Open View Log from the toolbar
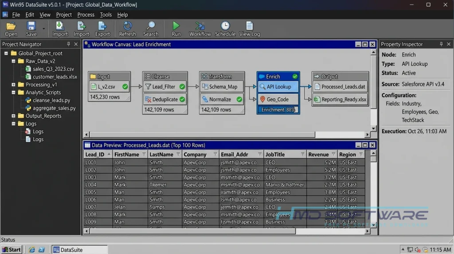The image size is (454, 254). click(249, 29)
